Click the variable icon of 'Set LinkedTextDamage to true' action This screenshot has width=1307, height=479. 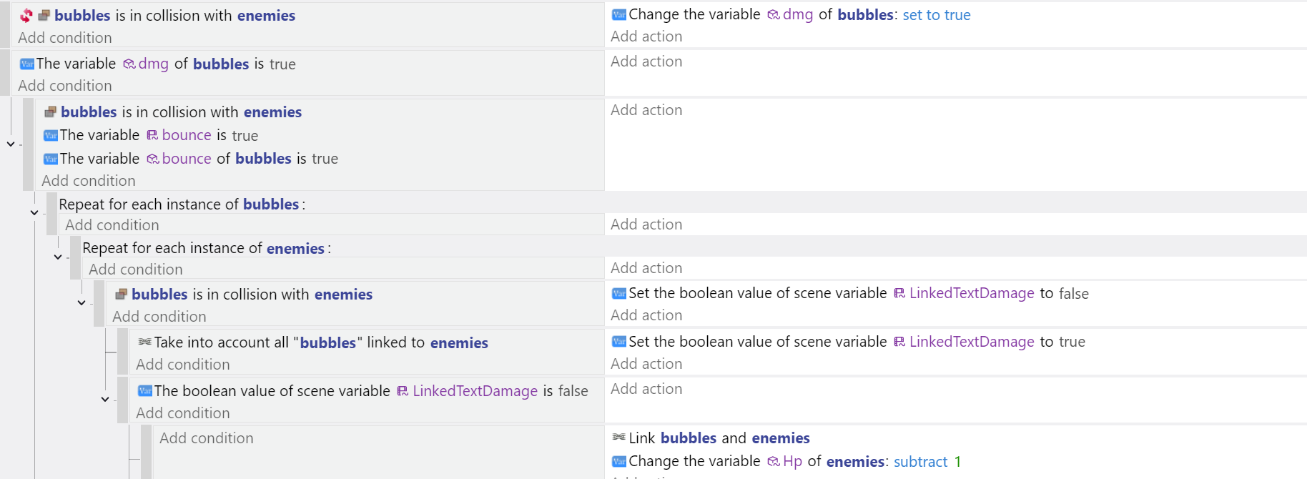[x=619, y=342]
